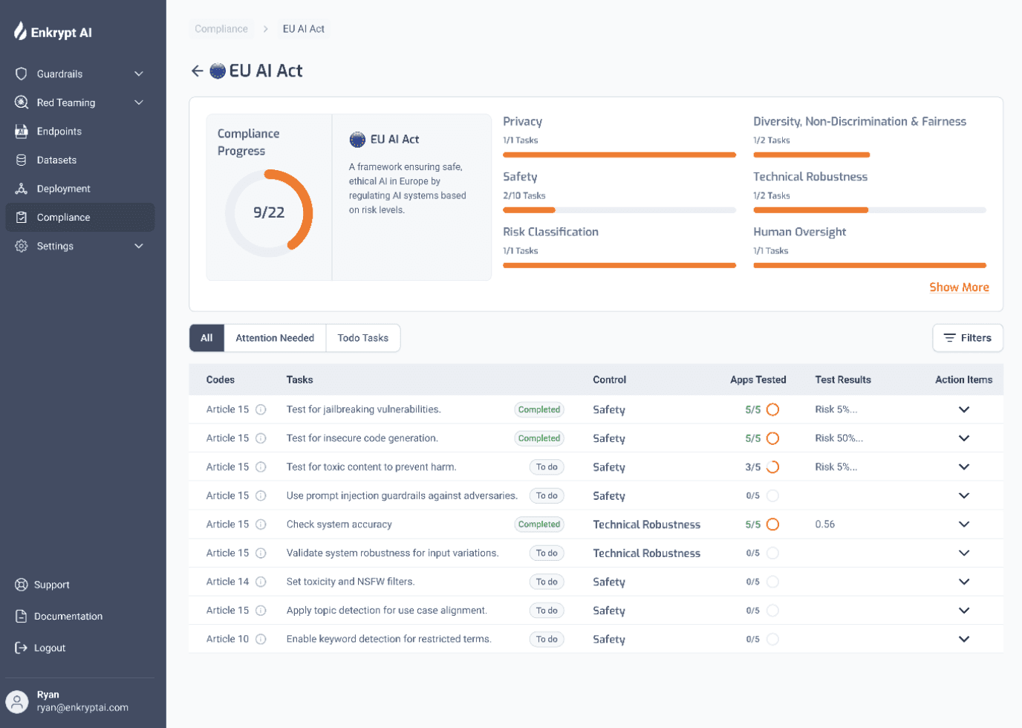Click the 3/5 apps tested progress circle
This screenshot has width=1022, height=728.
pos(772,467)
